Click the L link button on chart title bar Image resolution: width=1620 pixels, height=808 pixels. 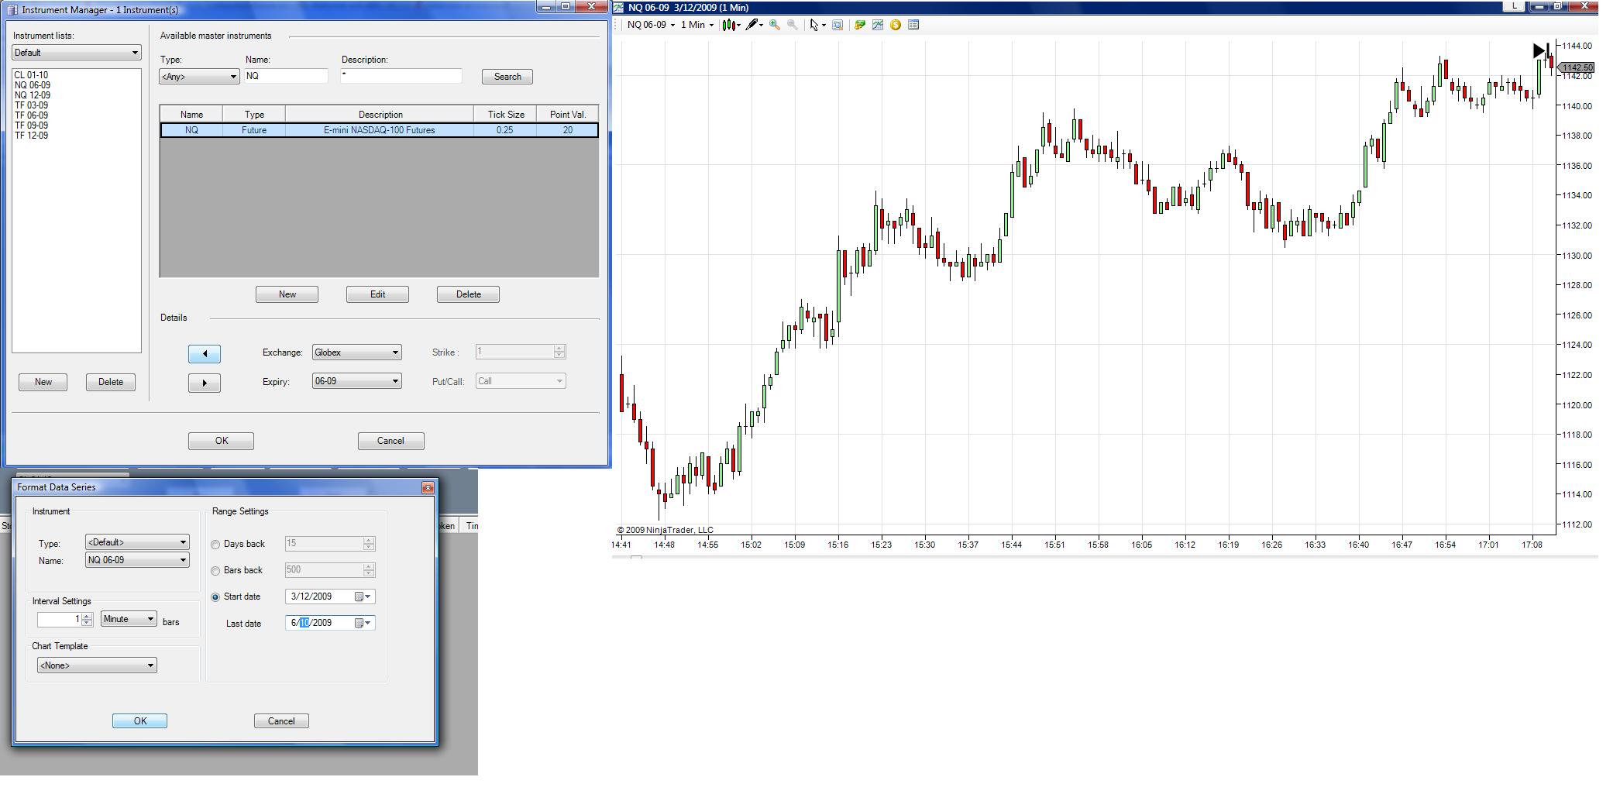(1515, 6)
